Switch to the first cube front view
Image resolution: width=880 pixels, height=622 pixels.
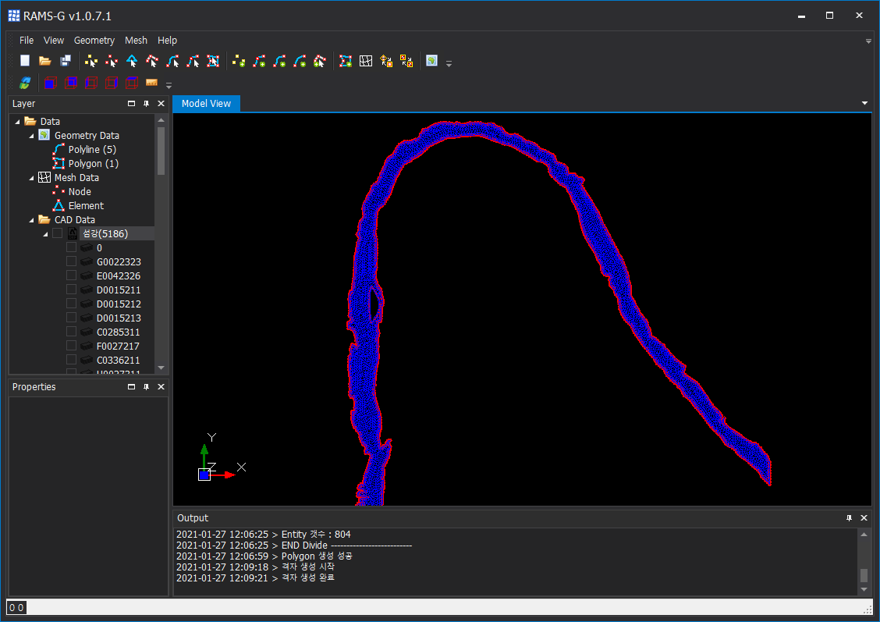pyautogui.click(x=51, y=83)
